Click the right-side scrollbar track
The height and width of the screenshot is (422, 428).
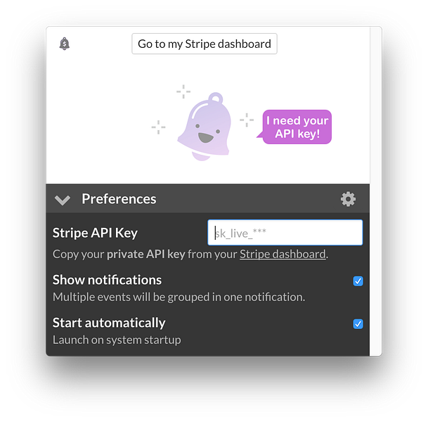coord(376,191)
